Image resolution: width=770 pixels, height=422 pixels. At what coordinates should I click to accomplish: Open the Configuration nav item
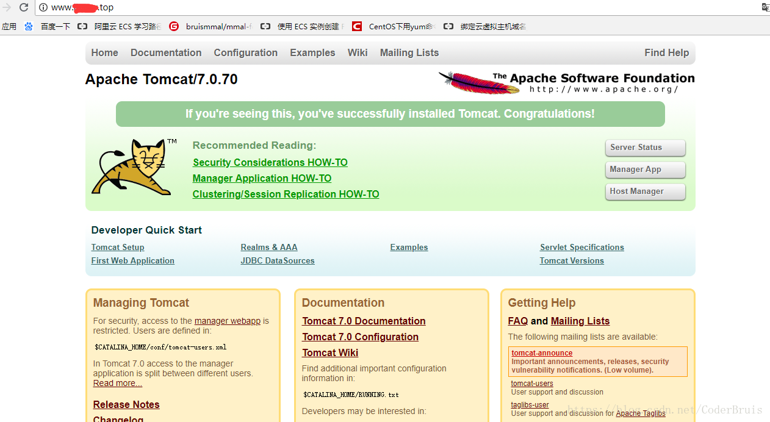pyautogui.click(x=246, y=52)
